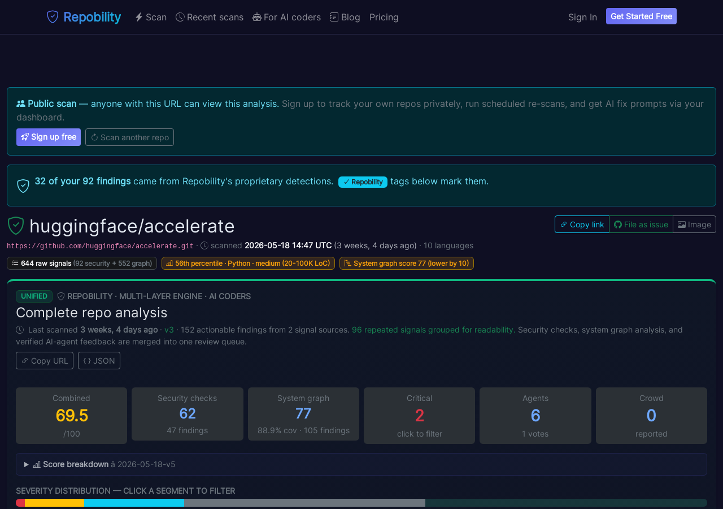Click the Agents 6 card
The image size is (723, 509).
[535, 416]
